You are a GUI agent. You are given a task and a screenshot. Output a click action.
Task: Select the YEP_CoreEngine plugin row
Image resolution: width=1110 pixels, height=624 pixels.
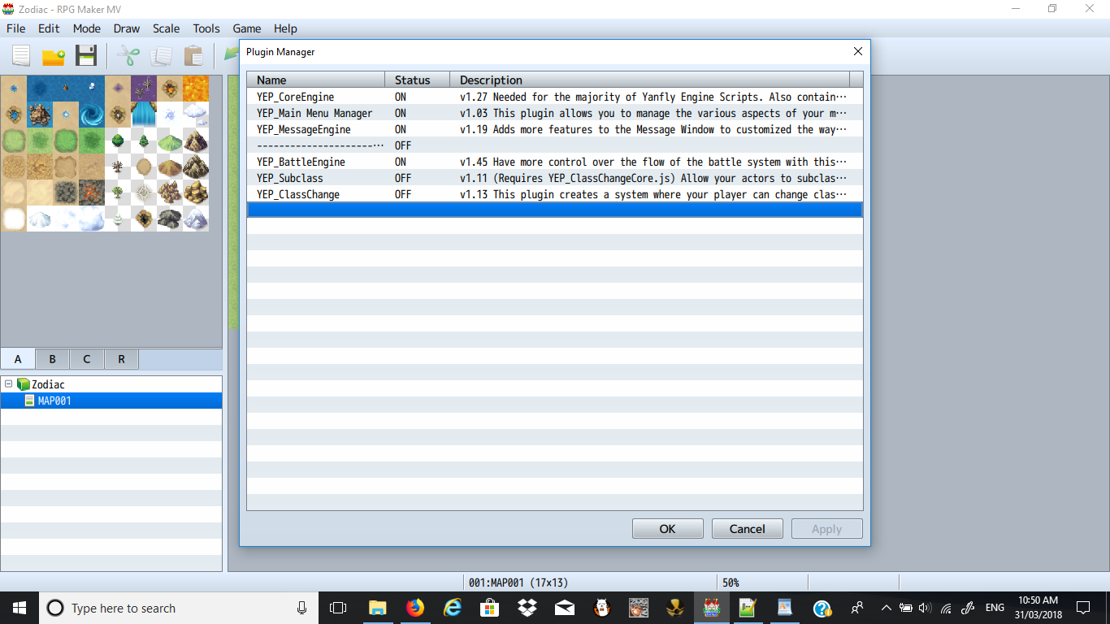(x=555, y=97)
